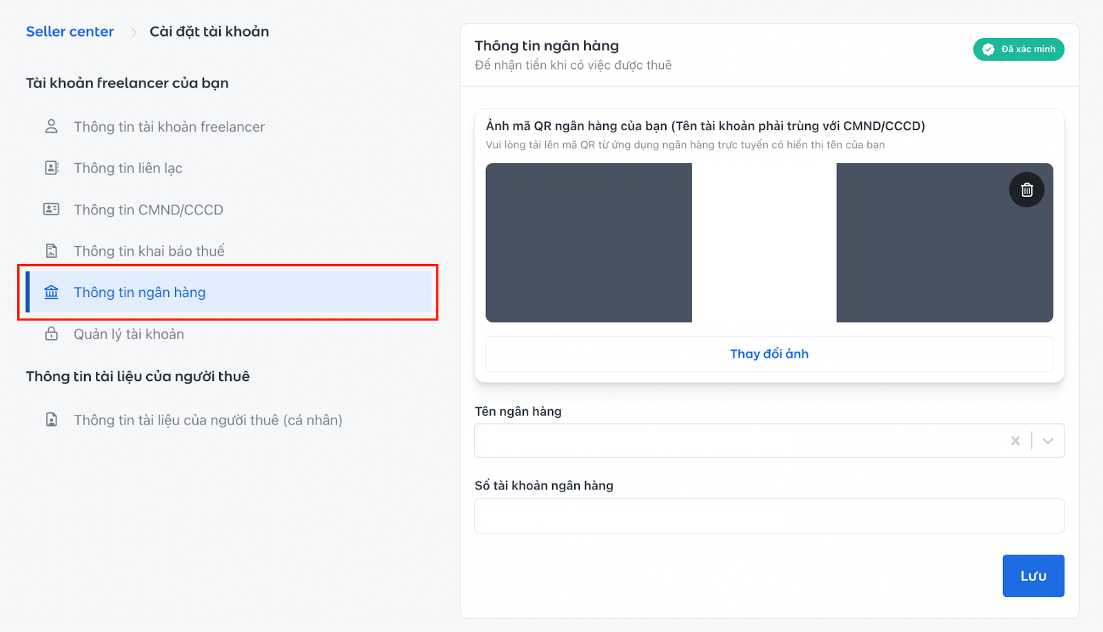Click the verified status badge Đã xác minh
1103x632 pixels.
pos(1018,49)
